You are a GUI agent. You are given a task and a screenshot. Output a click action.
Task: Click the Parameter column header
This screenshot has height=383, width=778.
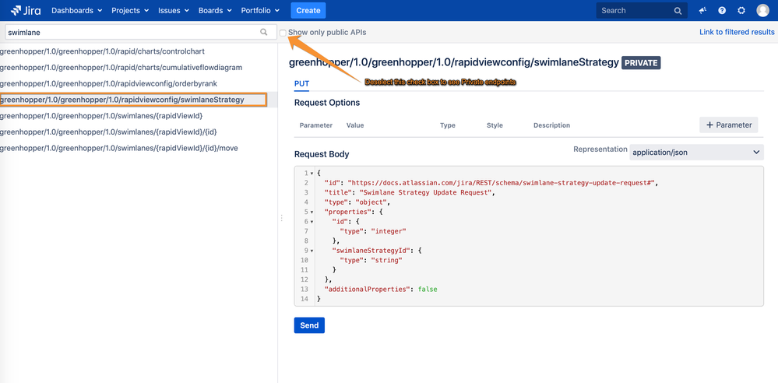tap(316, 125)
